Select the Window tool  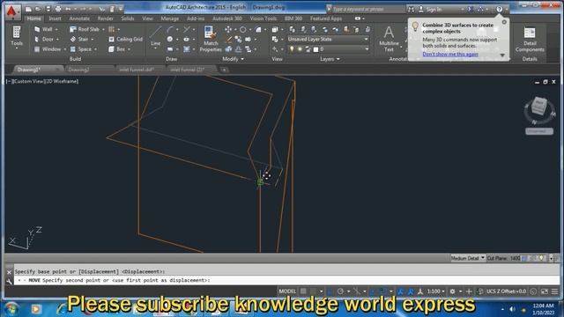48,49
